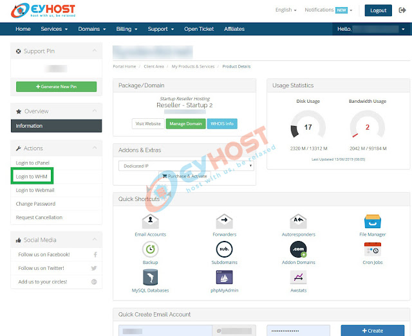The height and width of the screenshot is (336, 412).
Task: Open the Billing menu
Action: click(x=127, y=29)
